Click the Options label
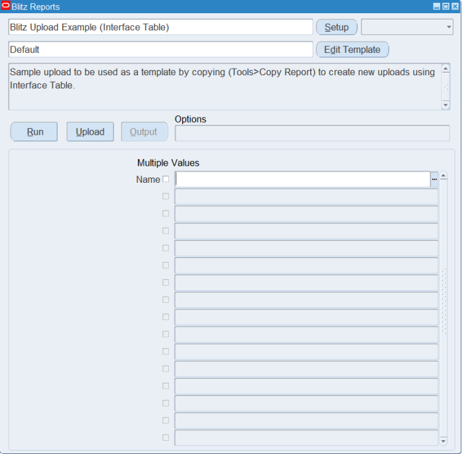This screenshot has width=462, height=454. pyautogui.click(x=190, y=119)
